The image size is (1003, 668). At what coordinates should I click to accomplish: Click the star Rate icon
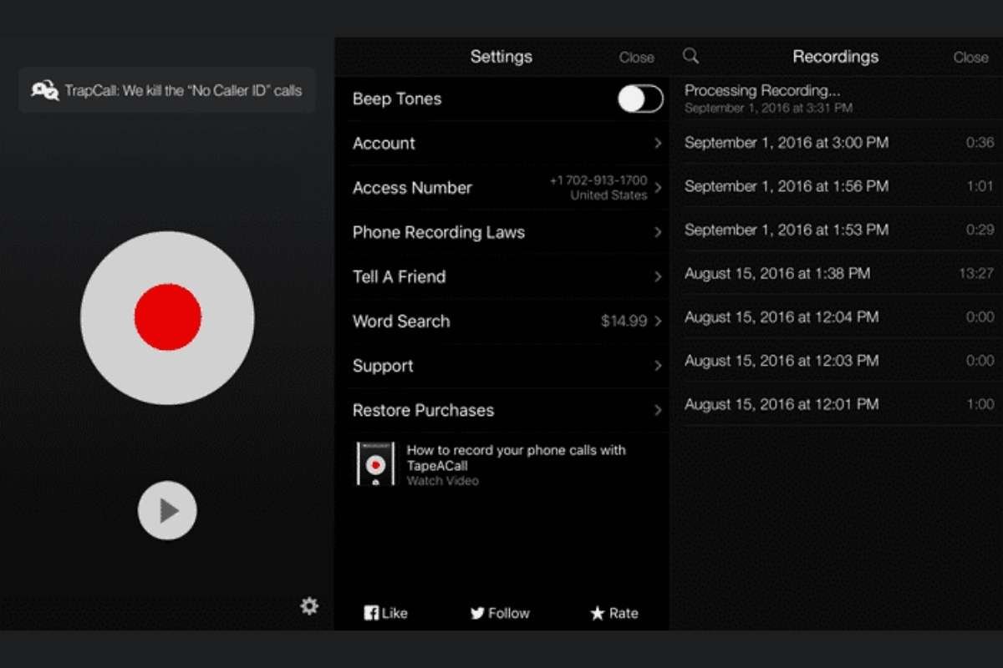(597, 612)
